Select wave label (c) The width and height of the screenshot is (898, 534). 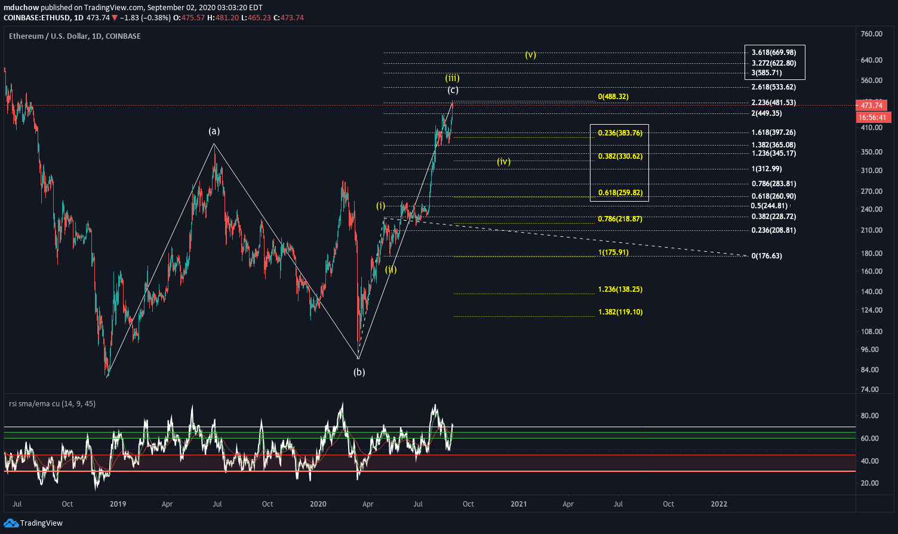pos(453,90)
